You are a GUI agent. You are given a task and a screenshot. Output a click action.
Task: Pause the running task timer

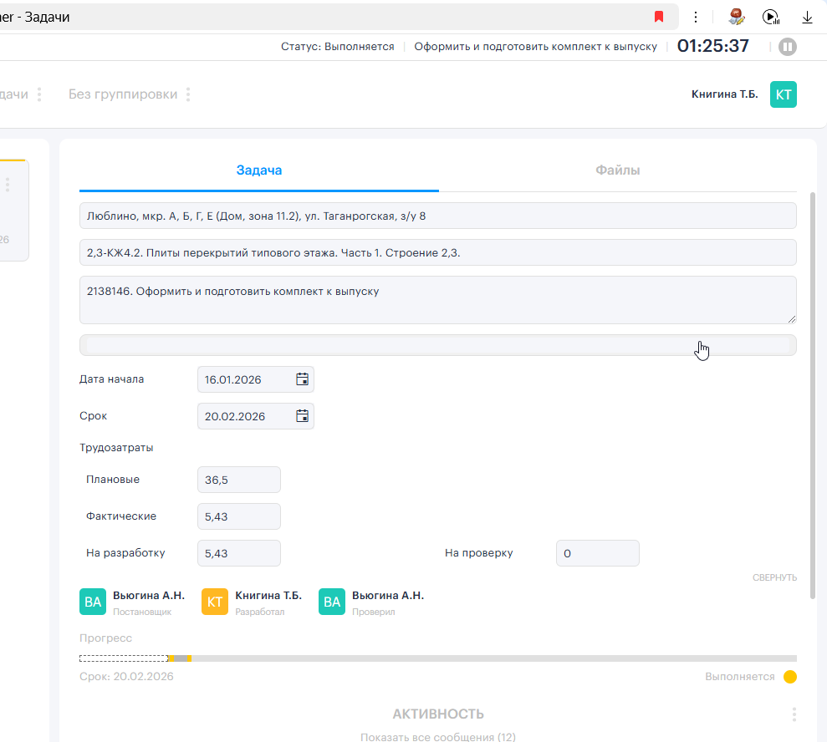[788, 47]
